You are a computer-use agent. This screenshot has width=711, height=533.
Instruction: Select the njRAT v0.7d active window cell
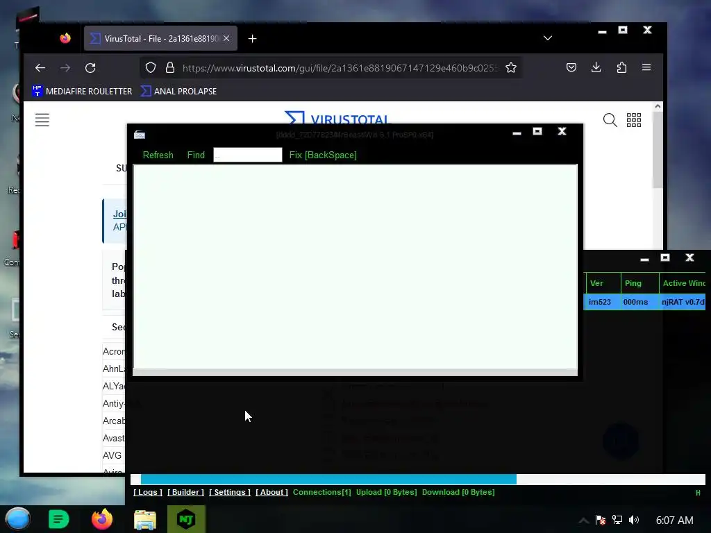(683, 302)
